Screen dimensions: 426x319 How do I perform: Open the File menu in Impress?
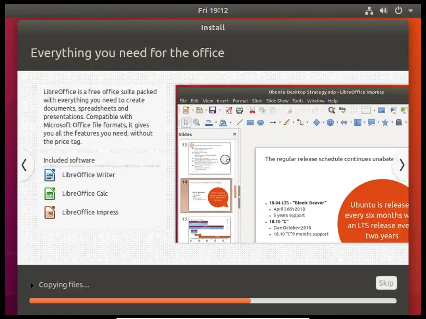(183, 101)
